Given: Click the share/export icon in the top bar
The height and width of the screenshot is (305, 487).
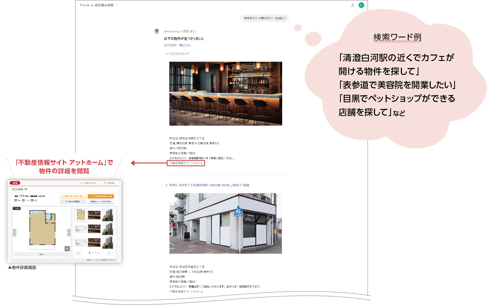Looking at the screenshot, I should [x=353, y=5].
